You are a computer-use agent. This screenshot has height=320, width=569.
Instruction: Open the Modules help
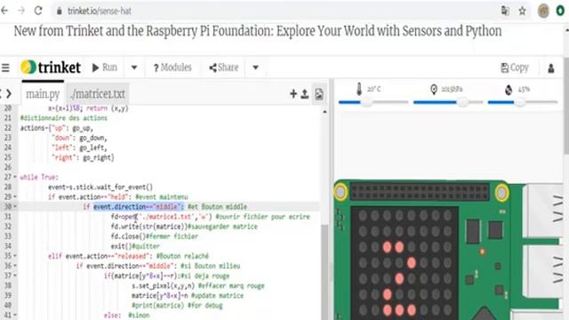172,68
